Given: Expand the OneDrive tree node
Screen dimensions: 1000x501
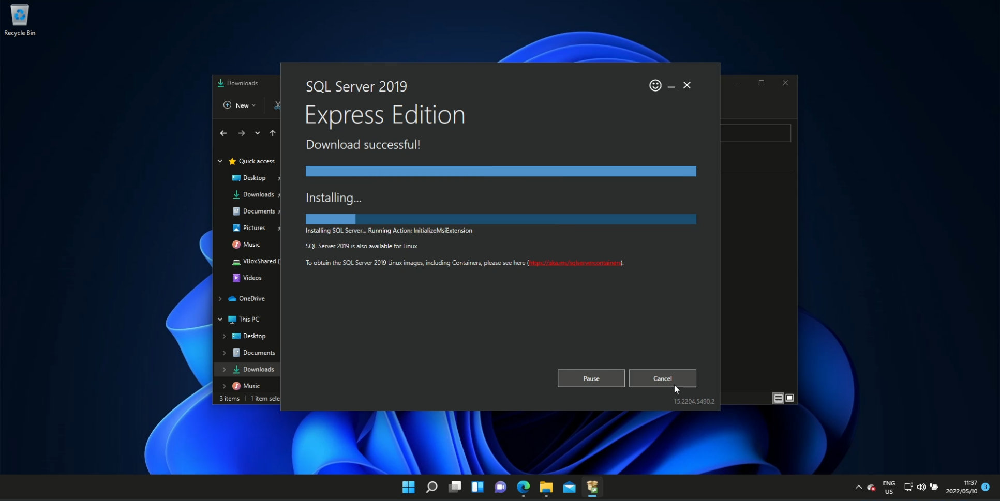Looking at the screenshot, I should [x=220, y=299].
